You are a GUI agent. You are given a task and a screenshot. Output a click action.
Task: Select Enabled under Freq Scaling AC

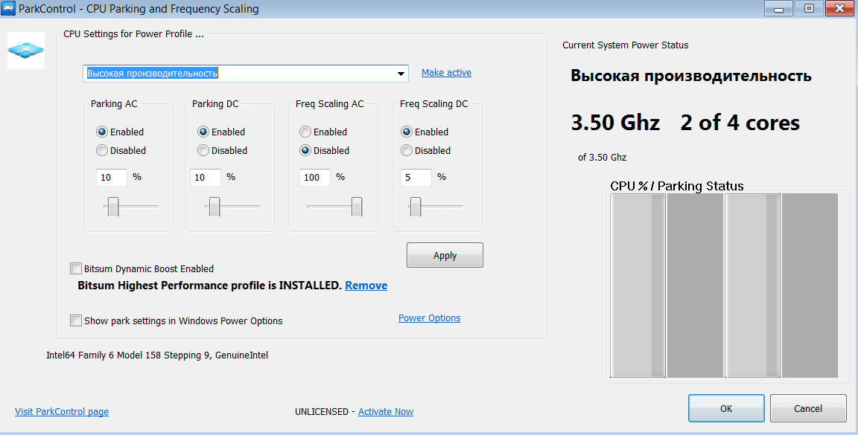[305, 132]
